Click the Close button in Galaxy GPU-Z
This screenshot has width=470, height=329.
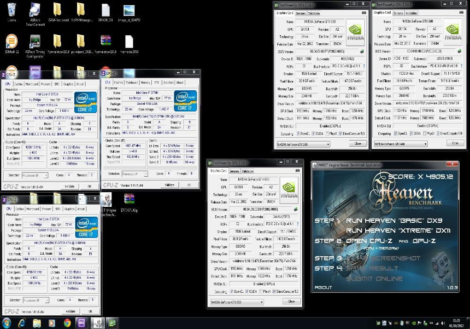(x=291, y=301)
